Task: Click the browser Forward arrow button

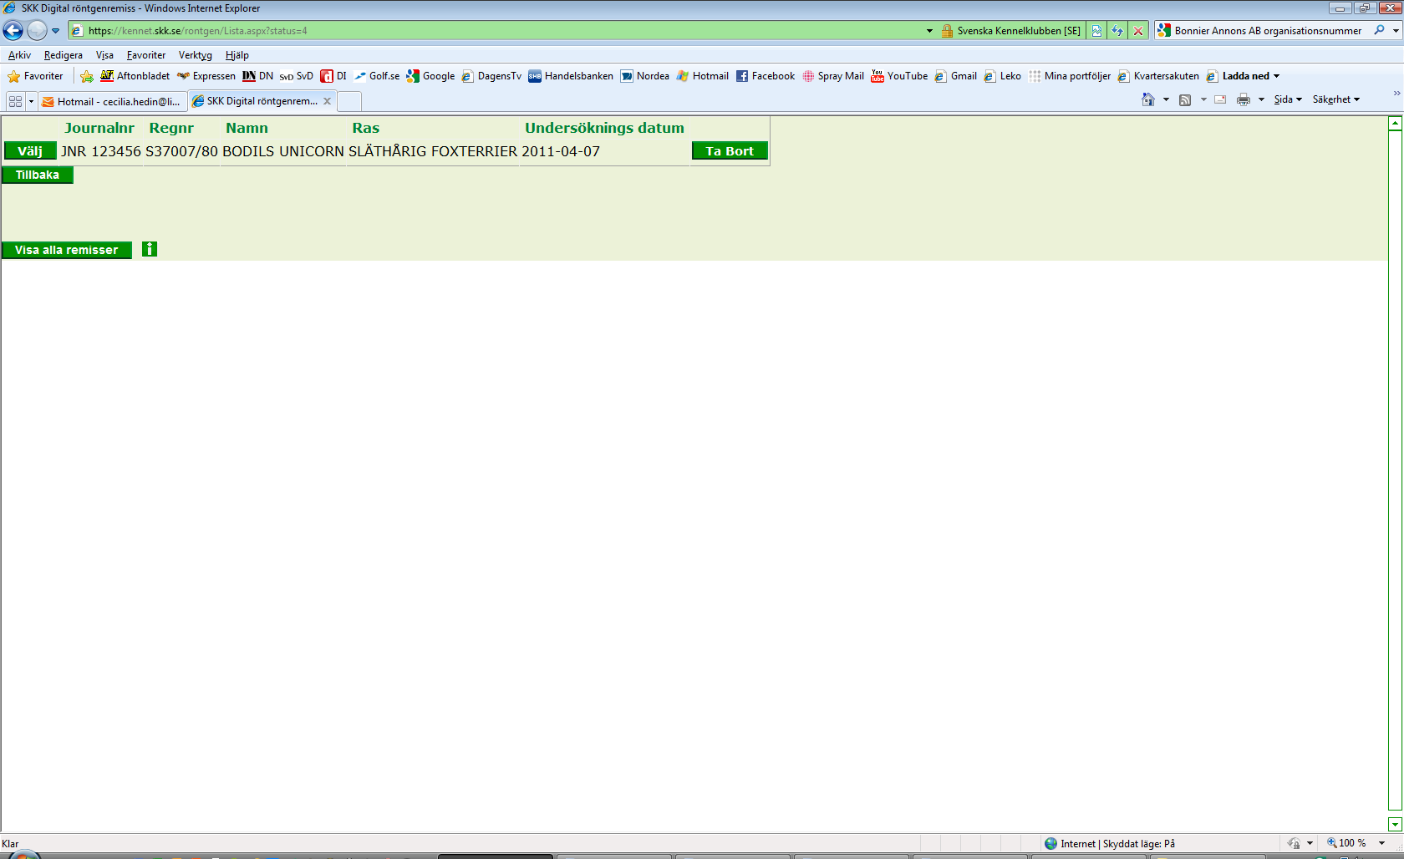Action: pyautogui.click(x=37, y=31)
